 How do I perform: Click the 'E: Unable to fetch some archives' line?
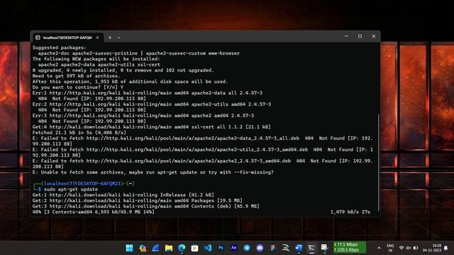(153, 172)
